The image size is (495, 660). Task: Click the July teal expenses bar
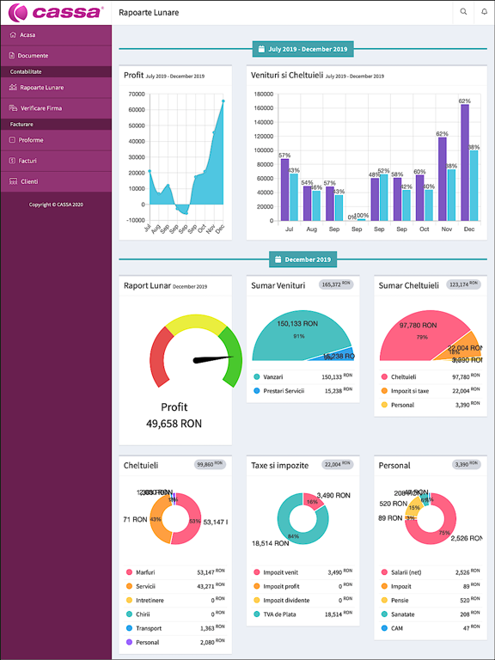click(294, 198)
